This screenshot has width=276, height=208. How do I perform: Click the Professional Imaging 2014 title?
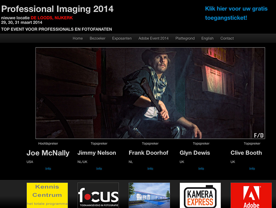(57, 9)
